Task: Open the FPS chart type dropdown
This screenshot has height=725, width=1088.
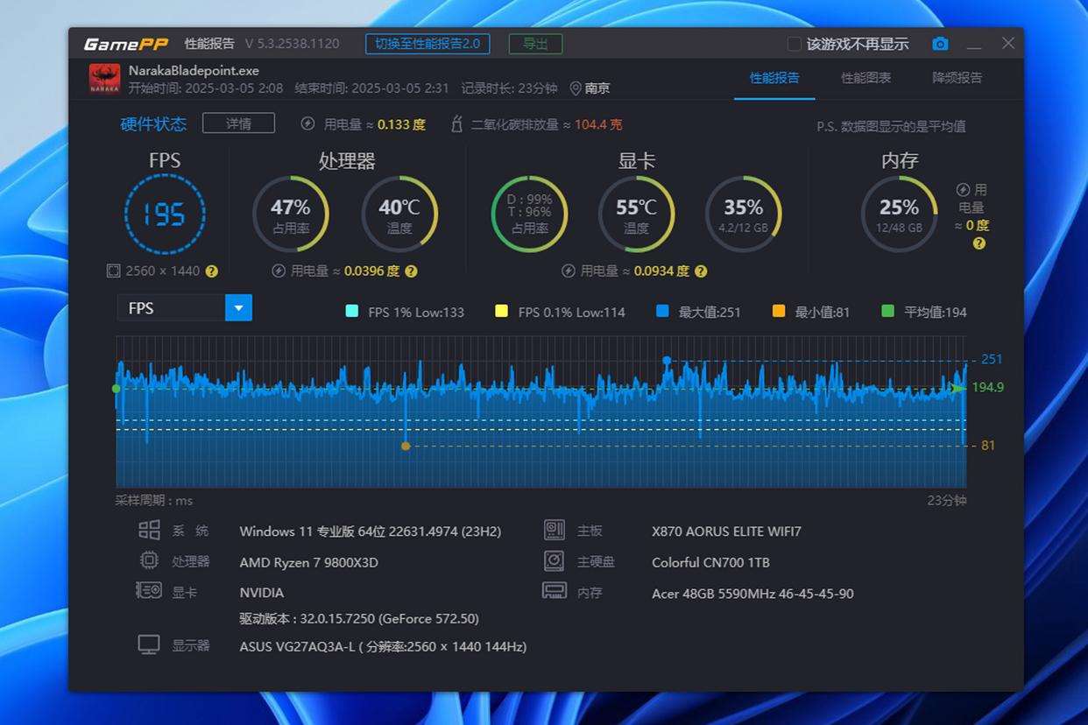Action: [185, 307]
